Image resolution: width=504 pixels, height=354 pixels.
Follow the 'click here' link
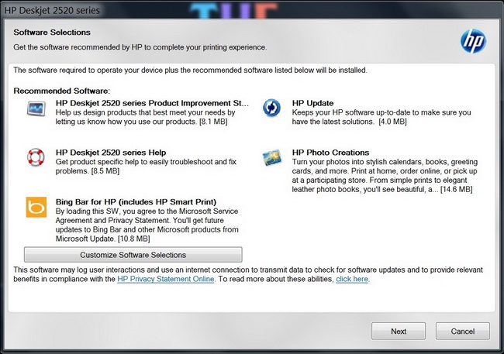[352, 279]
